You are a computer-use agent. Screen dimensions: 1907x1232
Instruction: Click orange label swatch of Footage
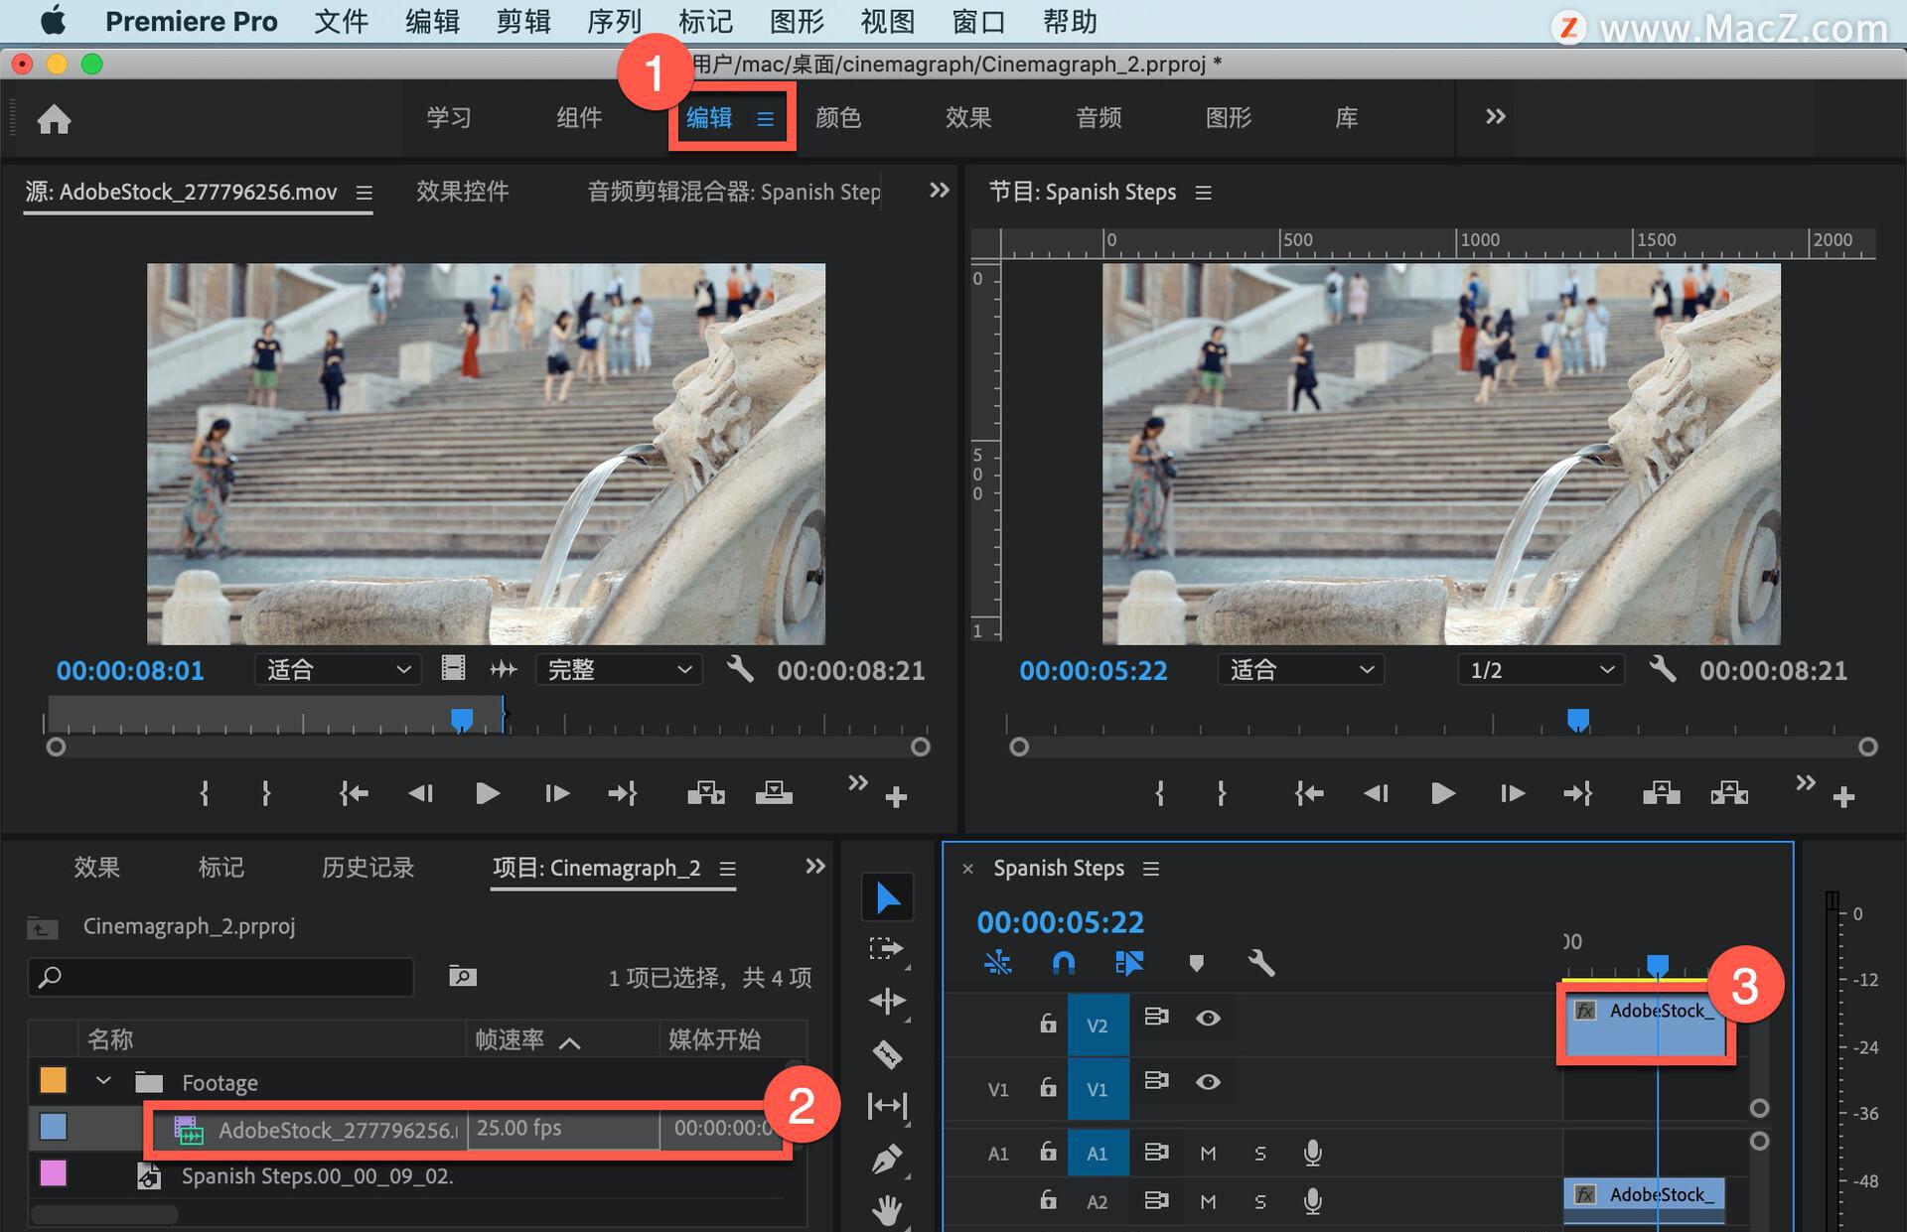53,1079
